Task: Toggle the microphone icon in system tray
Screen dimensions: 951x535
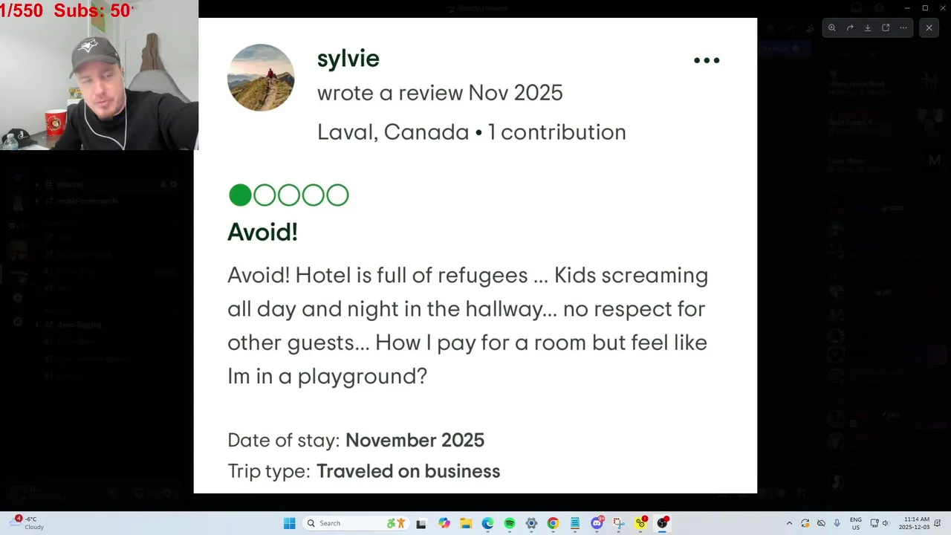Action: click(x=837, y=523)
